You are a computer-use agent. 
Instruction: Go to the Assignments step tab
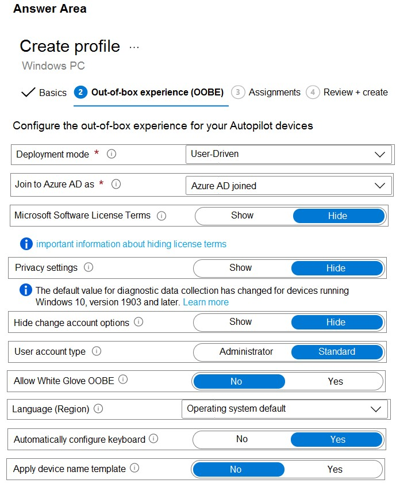[266, 93]
